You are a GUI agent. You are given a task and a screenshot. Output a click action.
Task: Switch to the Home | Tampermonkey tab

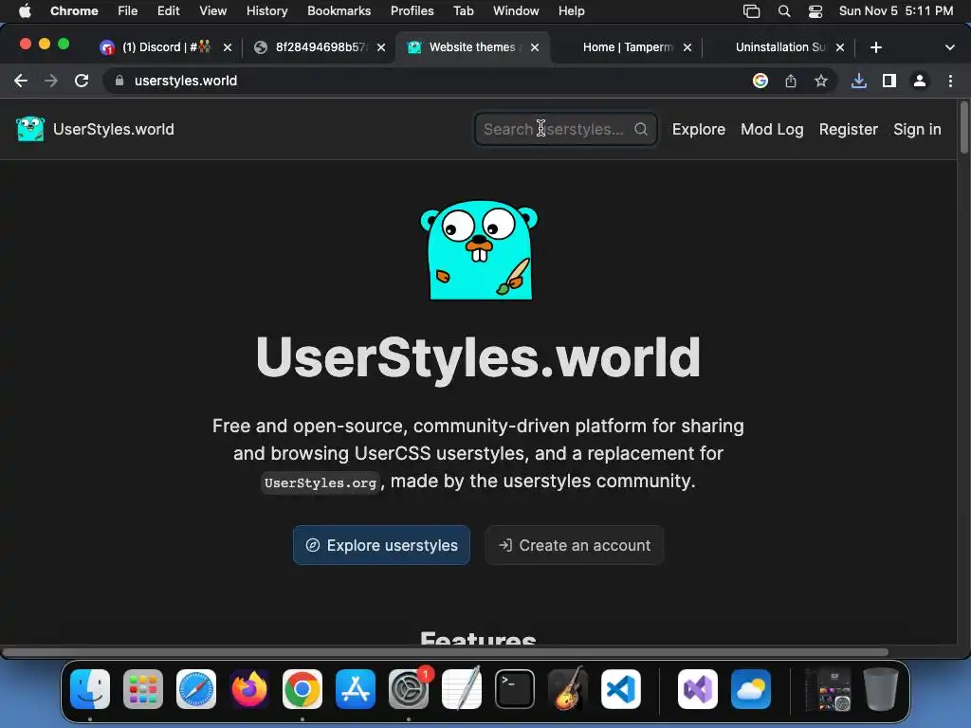click(628, 47)
